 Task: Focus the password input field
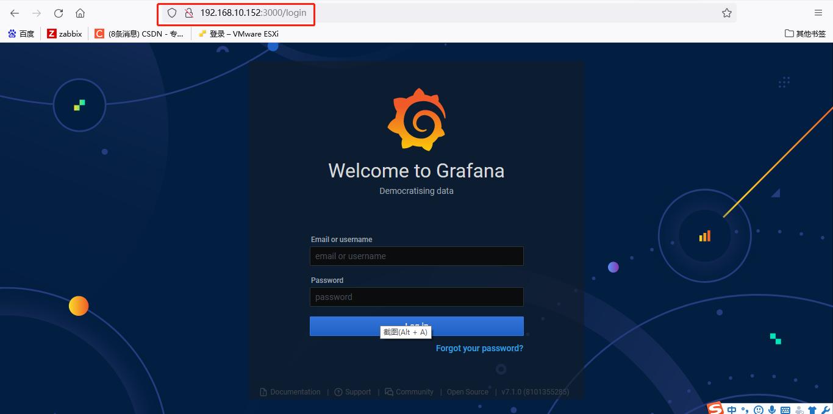tap(416, 297)
